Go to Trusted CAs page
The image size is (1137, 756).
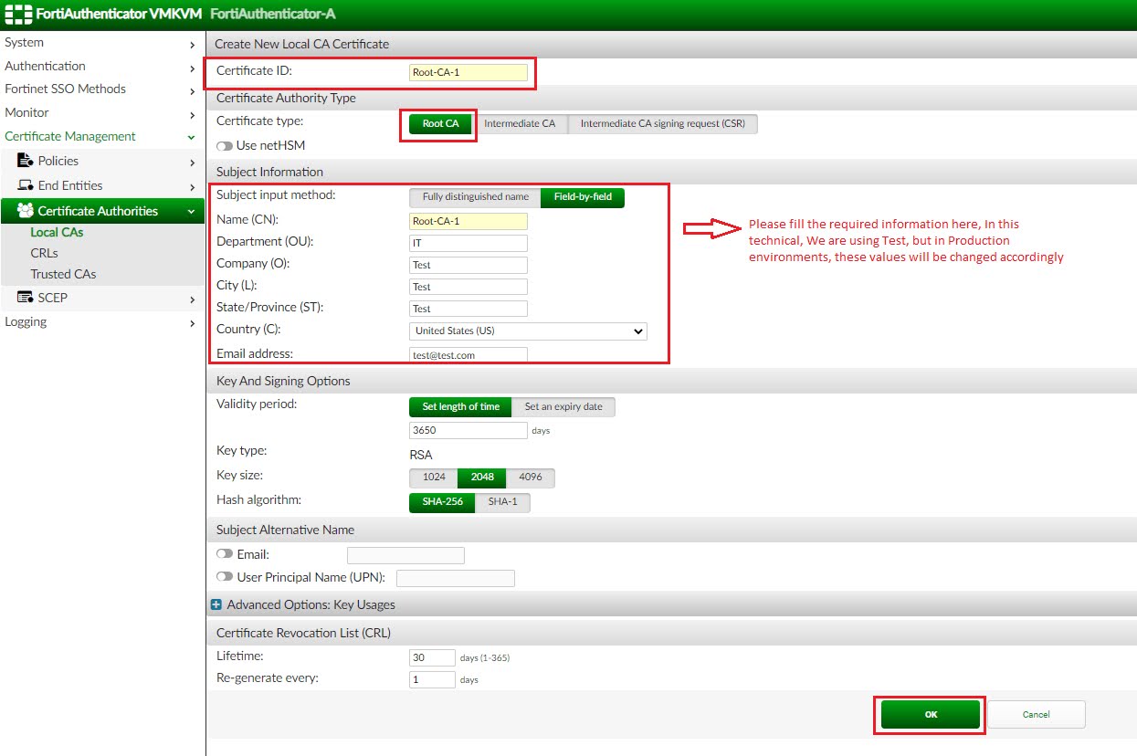(x=63, y=274)
